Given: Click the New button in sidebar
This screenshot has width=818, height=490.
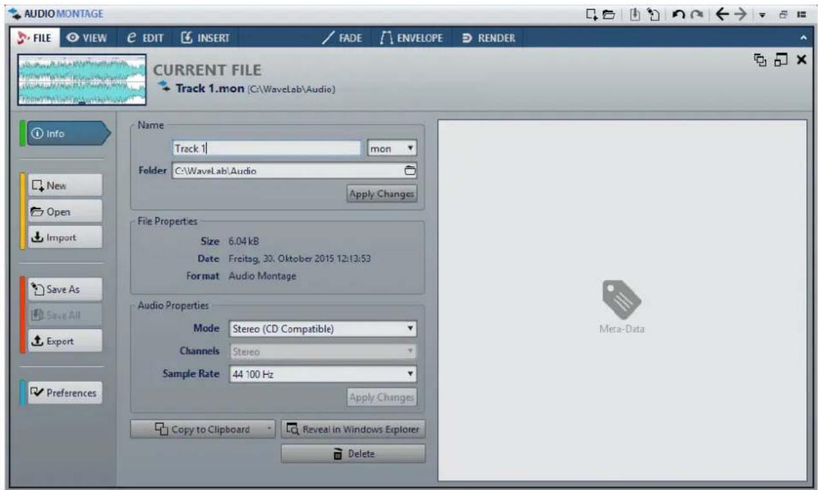Looking at the screenshot, I should click(65, 185).
